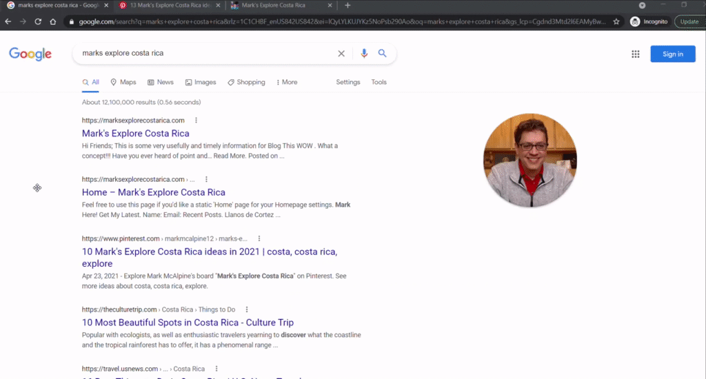Click the circular webcam portrait

tap(530, 161)
